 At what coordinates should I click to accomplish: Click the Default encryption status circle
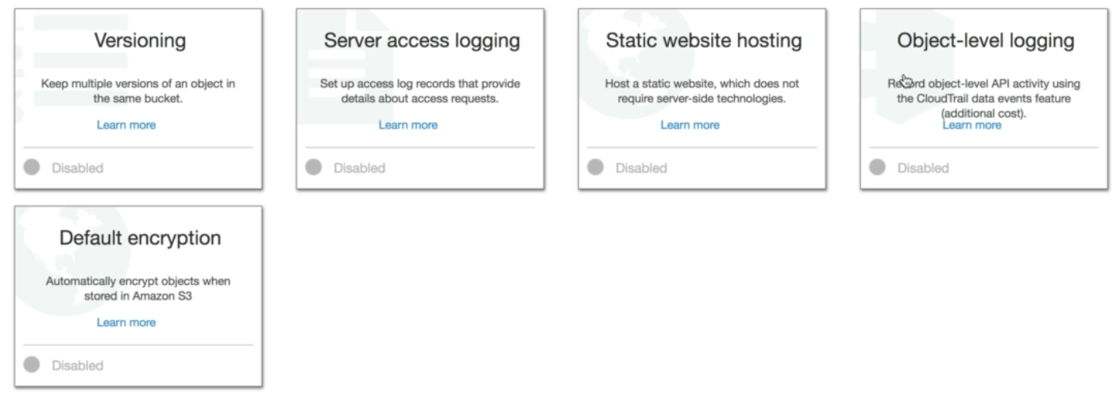pyautogui.click(x=32, y=365)
